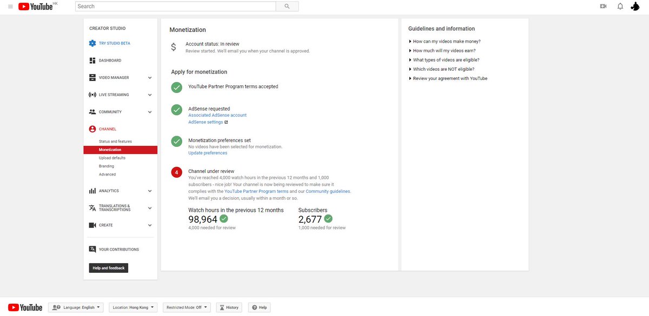Click the Video Manager icon
This screenshot has height=316, width=649.
92,78
